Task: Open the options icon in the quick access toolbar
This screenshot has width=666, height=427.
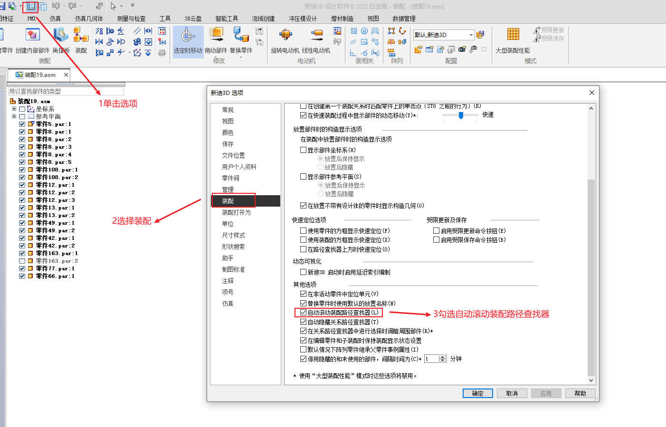Action: click(x=30, y=6)
